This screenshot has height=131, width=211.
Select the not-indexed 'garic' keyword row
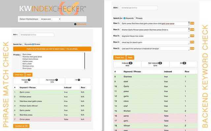(x=156, y=121)
